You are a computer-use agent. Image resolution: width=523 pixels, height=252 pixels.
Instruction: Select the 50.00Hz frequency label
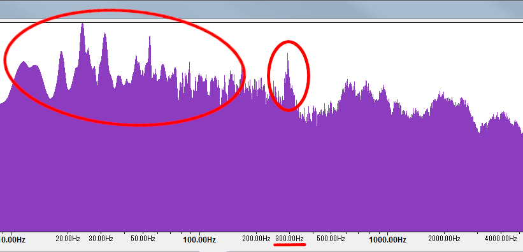[x=143, y=239]
